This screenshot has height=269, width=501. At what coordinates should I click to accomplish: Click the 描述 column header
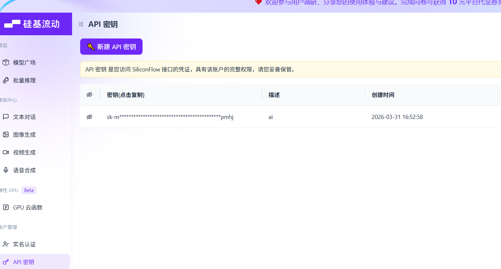[274, 95]
